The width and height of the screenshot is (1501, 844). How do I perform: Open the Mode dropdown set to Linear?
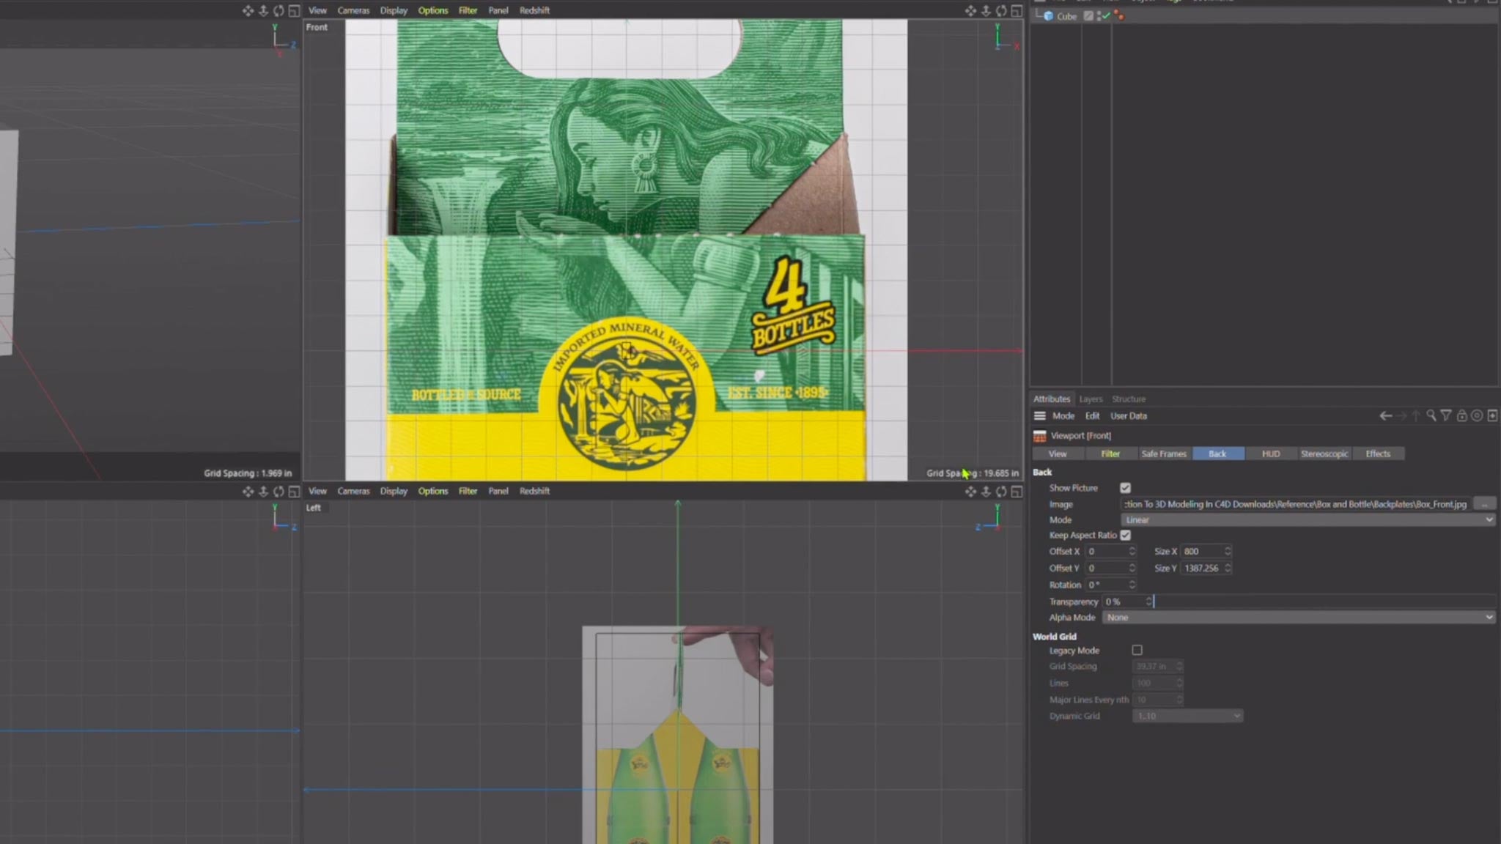pos(1306,519)
